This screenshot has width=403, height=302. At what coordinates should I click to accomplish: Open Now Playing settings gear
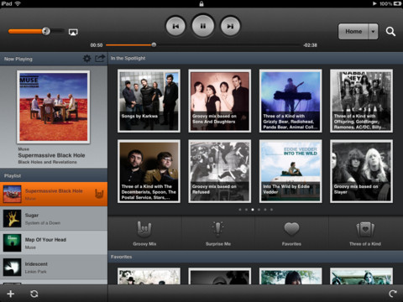point(87,59)
